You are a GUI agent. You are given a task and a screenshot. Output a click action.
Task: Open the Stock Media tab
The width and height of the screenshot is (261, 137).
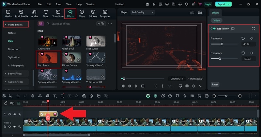click(x=21, y=14)
